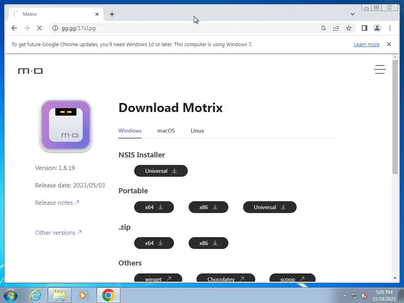Open scoop install option
Viewport: 404px width, 303px height.
click(292, 278)
